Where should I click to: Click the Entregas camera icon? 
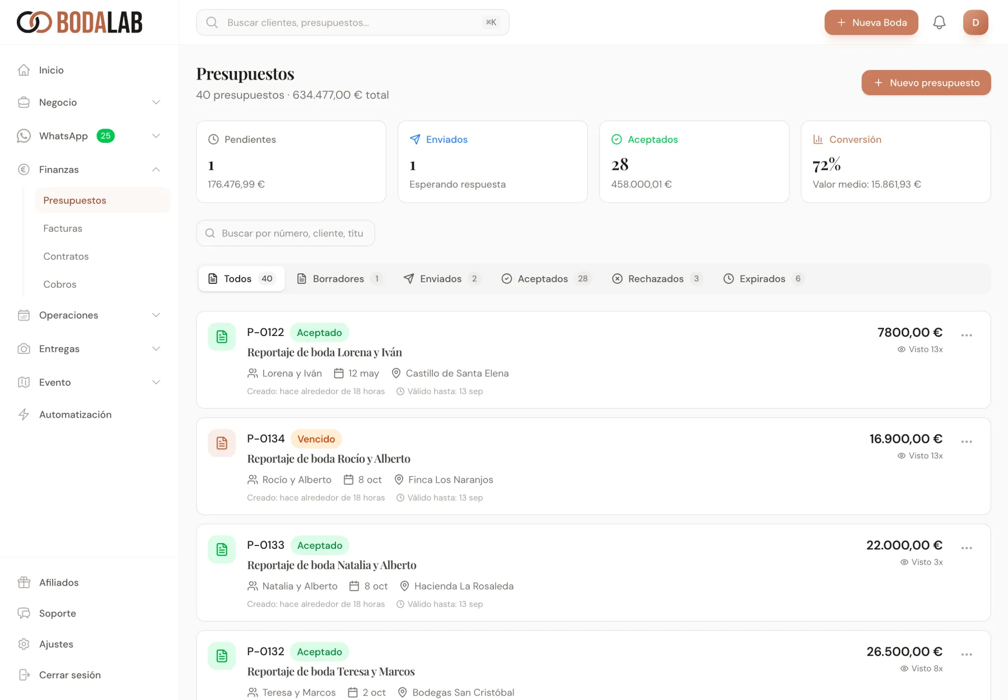pos(24,349)
